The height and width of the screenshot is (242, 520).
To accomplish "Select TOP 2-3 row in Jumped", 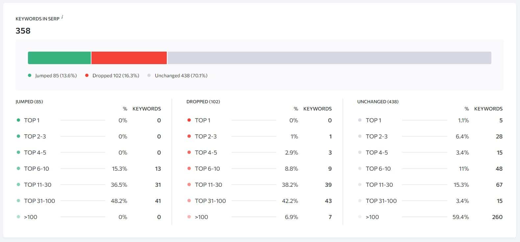I will pyautogui.click(x=88, y=136).
